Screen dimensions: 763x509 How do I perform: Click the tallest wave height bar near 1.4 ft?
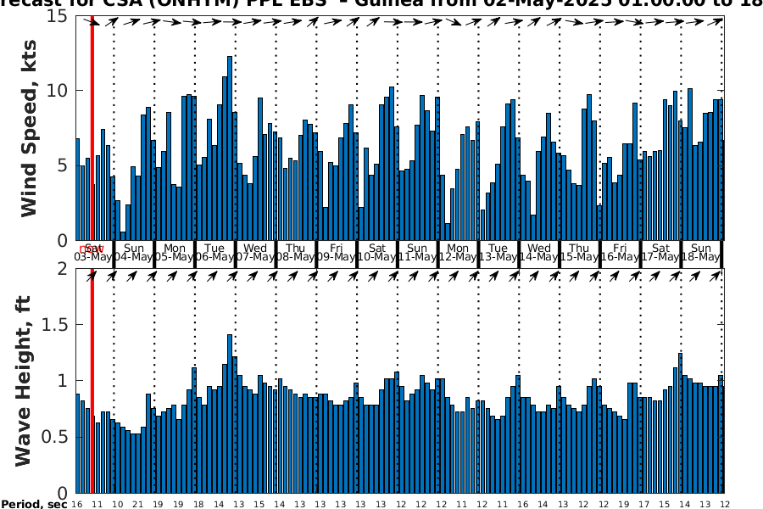click(x=230, y=414)
